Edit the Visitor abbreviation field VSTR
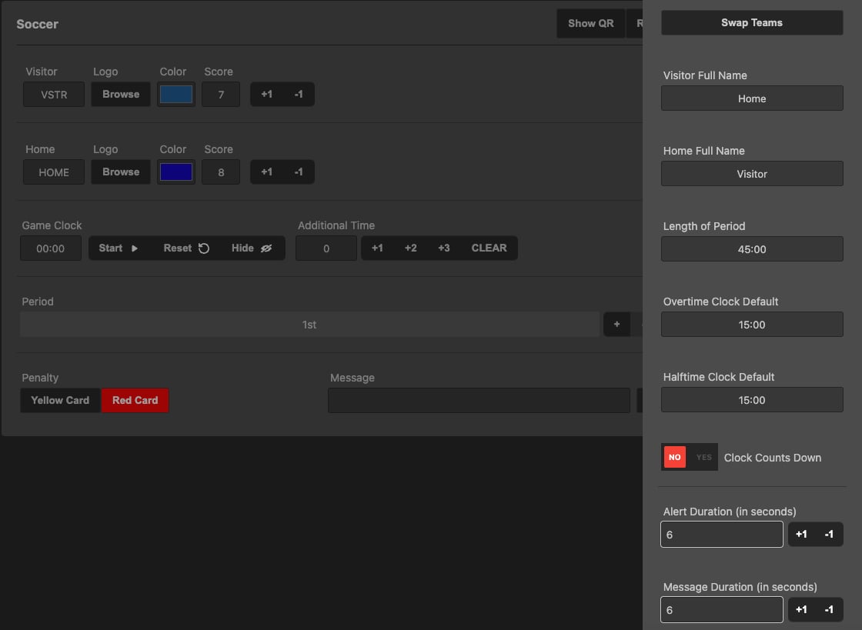Viewport: 862px width, 630px height. pyautogui.click(x=54, y=95)
